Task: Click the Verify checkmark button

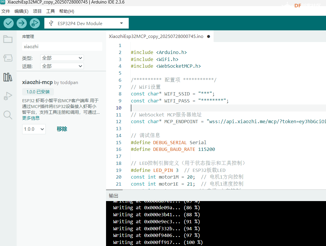Action: tap(8, 23)
